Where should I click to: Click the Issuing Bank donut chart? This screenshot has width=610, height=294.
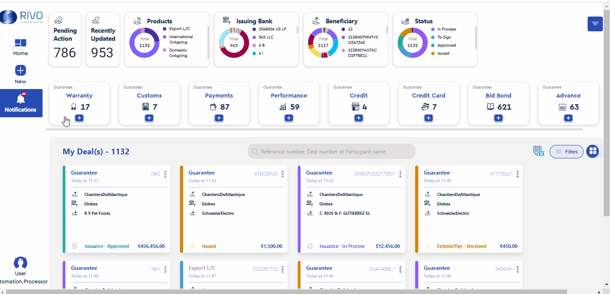coord(234,43)
